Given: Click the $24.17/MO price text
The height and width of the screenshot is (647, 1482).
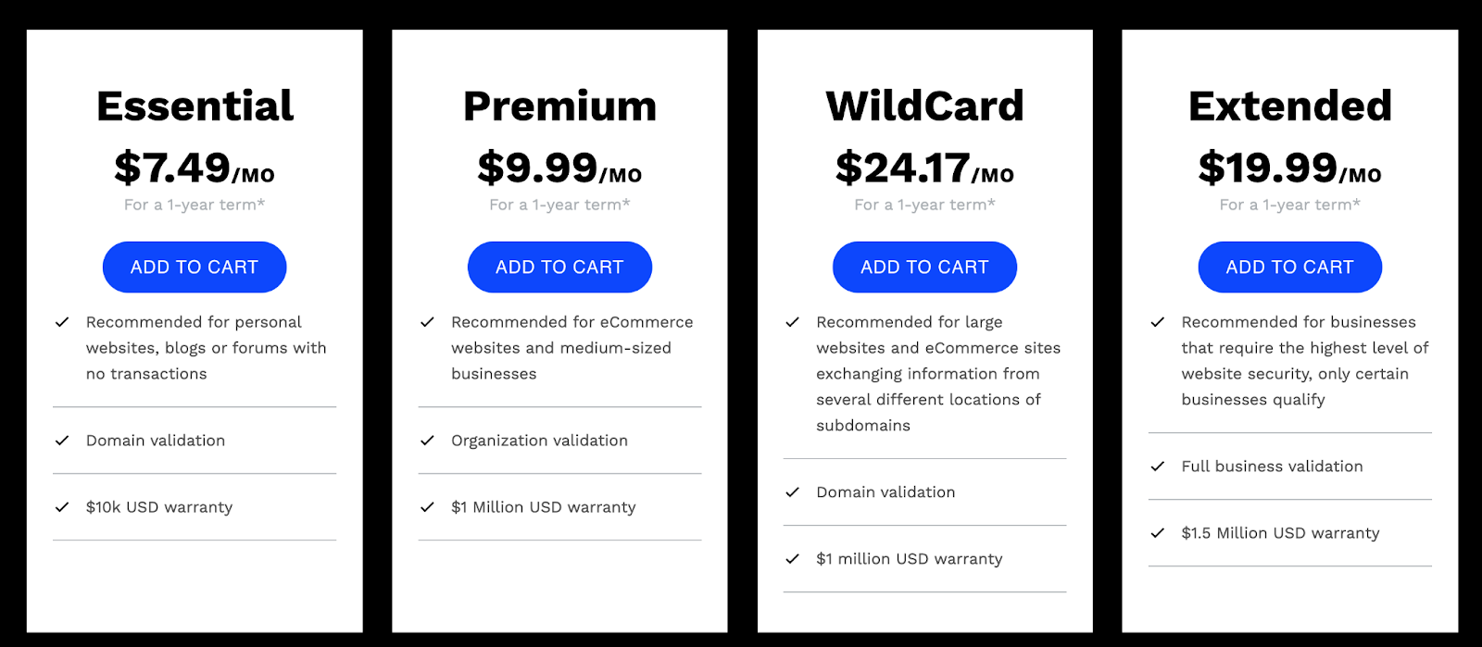Looking at the screenshot, I should pos(924,168).
